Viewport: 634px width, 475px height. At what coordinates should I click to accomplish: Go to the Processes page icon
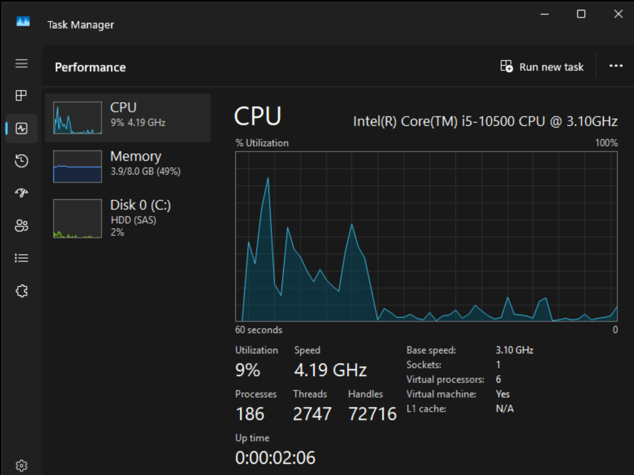[x=21, y=95]
